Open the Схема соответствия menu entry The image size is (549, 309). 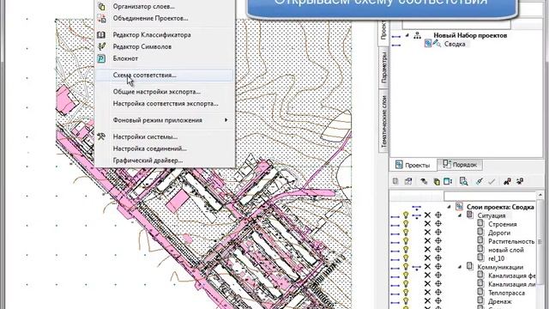pos(164,76)
